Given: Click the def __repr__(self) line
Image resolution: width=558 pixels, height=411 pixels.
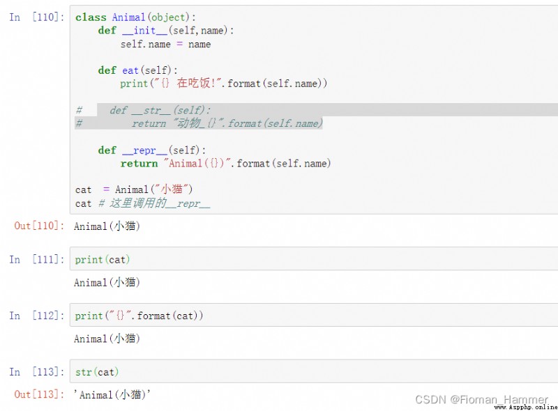Looking at the screenshot, I should [x=152, y=150].
